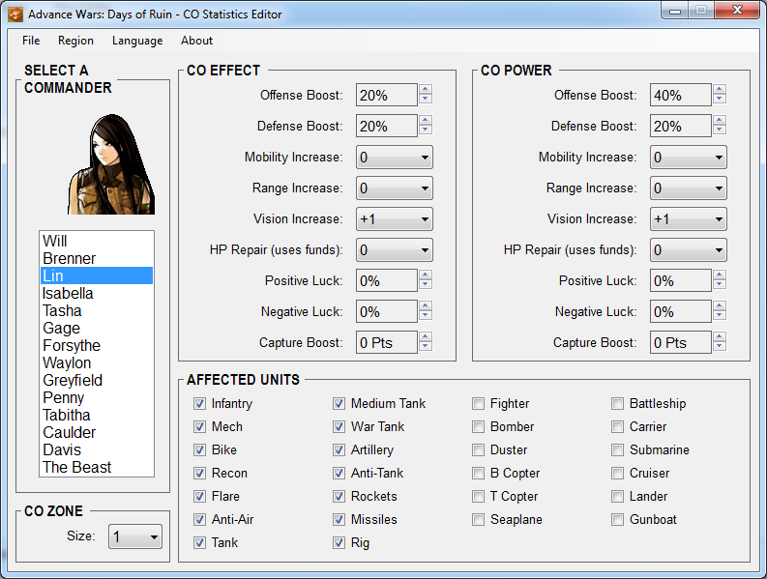
Task: Click the CO Power Negative Luck field
Action: click(x=680, y=311)
